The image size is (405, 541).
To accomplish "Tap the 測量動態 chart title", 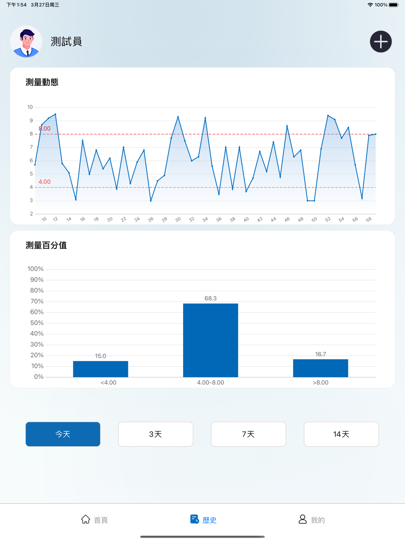I will [x=42, y=82].
